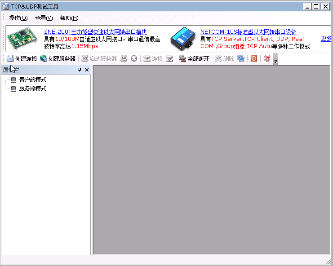Close the TCP&UDP测试工具 window
This screenshot has width=333, height=266.
325,7
